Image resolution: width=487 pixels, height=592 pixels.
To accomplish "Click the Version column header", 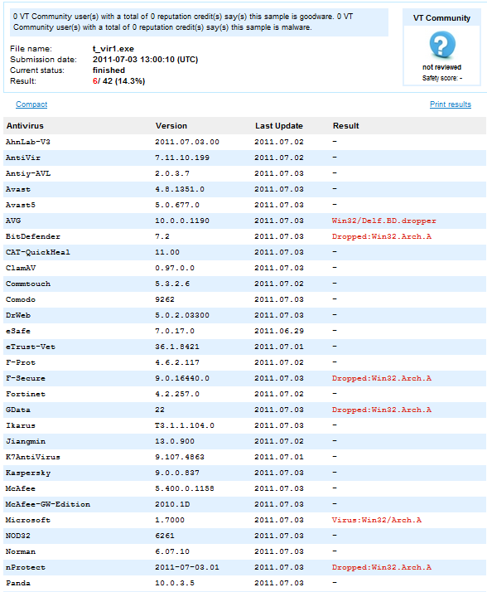I will 171,126.
